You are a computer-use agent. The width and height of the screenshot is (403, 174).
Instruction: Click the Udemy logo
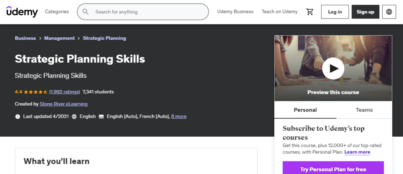pyautogui.click(x=22, y=12)
